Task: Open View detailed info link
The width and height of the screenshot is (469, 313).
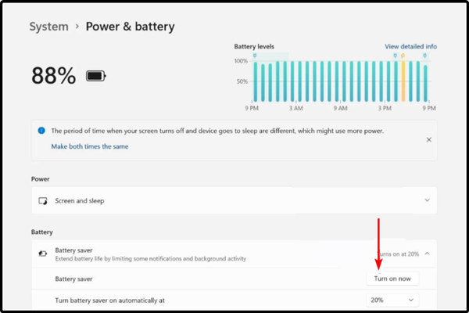Action: click(410, 47)
